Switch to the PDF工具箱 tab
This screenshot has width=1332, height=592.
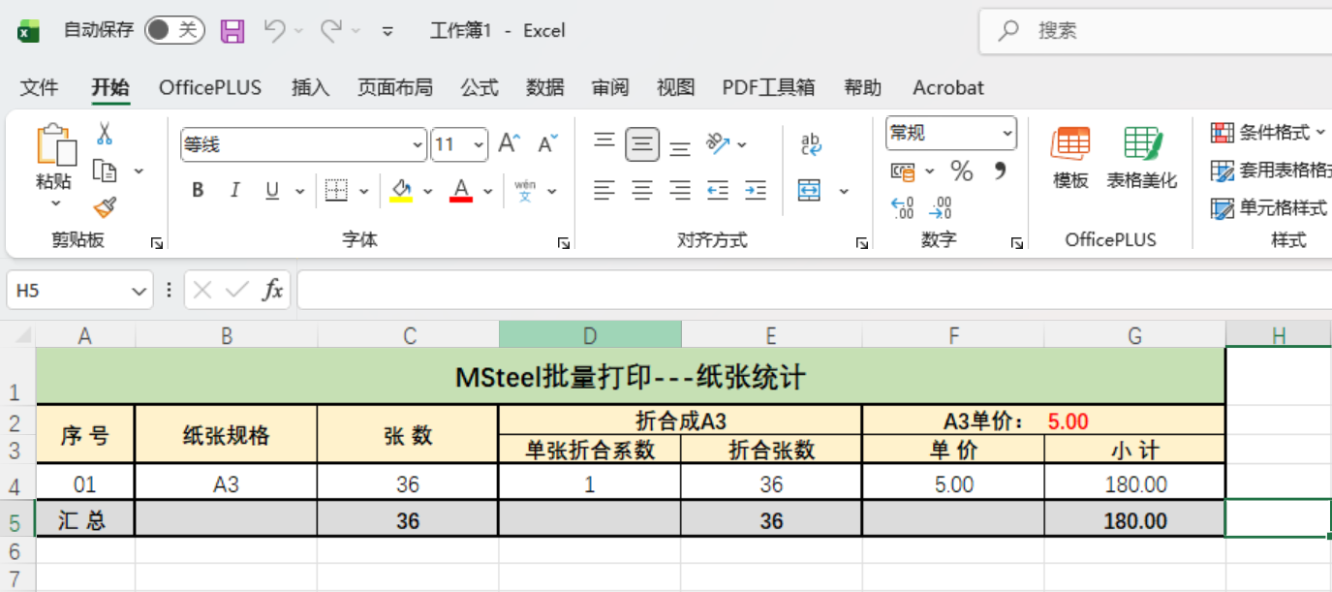click(x=768, y=87)
